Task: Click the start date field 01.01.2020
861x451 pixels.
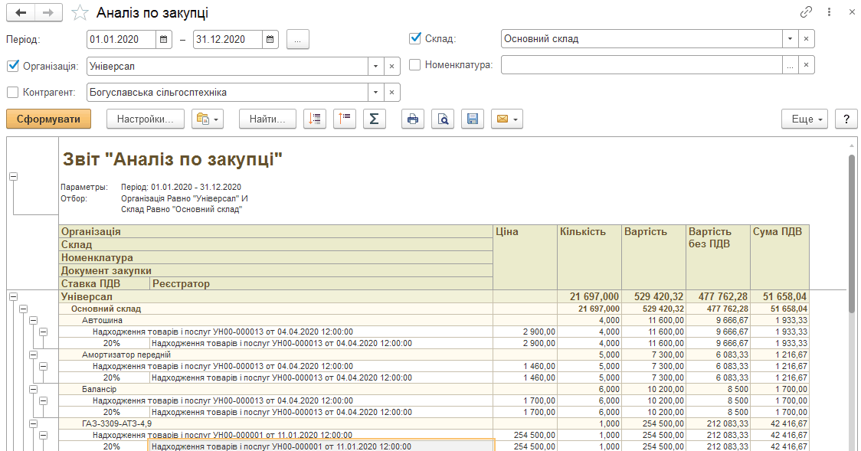Action: (x=121, y=40)
